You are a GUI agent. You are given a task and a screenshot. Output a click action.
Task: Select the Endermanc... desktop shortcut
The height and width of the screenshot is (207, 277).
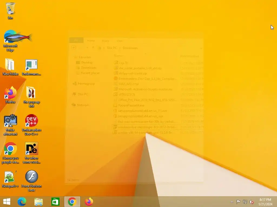pos(31,67)
